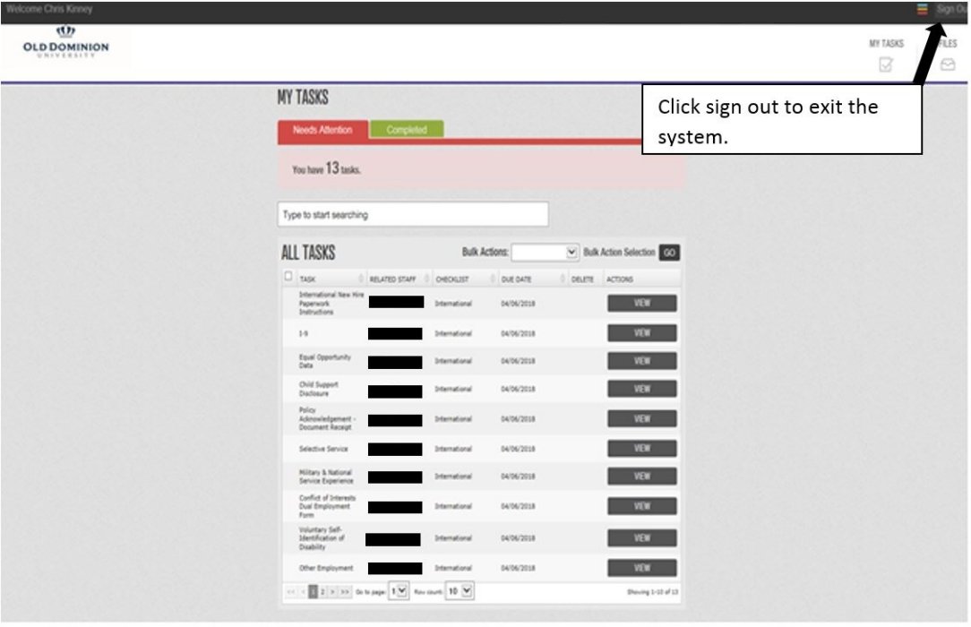Click VIEW for the I-9 task
This screenshot has width=971, height=627.
(x=641, y=333)
